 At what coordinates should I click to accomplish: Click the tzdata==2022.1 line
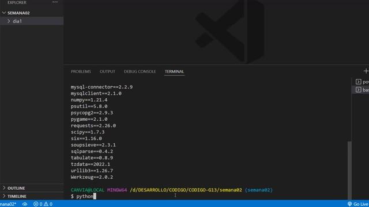point(91,164)
